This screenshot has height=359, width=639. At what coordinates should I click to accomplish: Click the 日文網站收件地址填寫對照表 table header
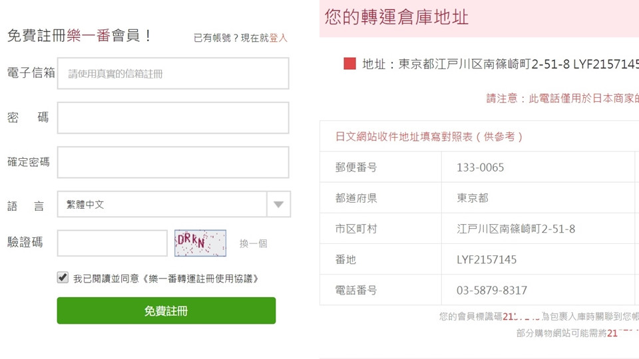tap(429, 137)
